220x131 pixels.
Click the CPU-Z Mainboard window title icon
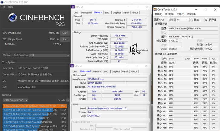[x=73, y=66]
